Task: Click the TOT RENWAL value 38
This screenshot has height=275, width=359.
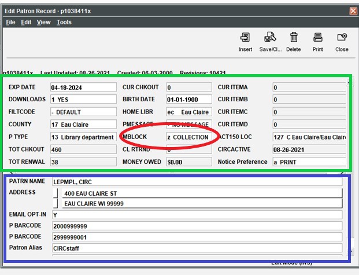Action: tap(83, 162)
